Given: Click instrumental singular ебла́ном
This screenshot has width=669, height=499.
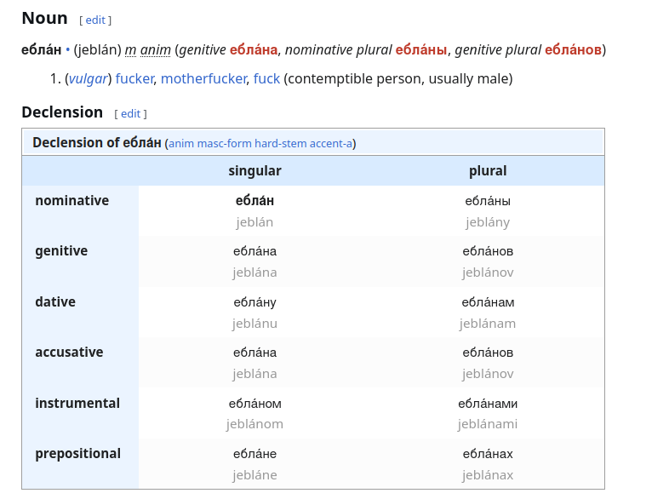Looking at the screenshot, I should pyautogui.click(x=254, y=404).
